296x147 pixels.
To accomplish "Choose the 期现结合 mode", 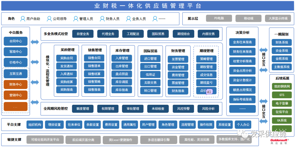I will (183, 34).
